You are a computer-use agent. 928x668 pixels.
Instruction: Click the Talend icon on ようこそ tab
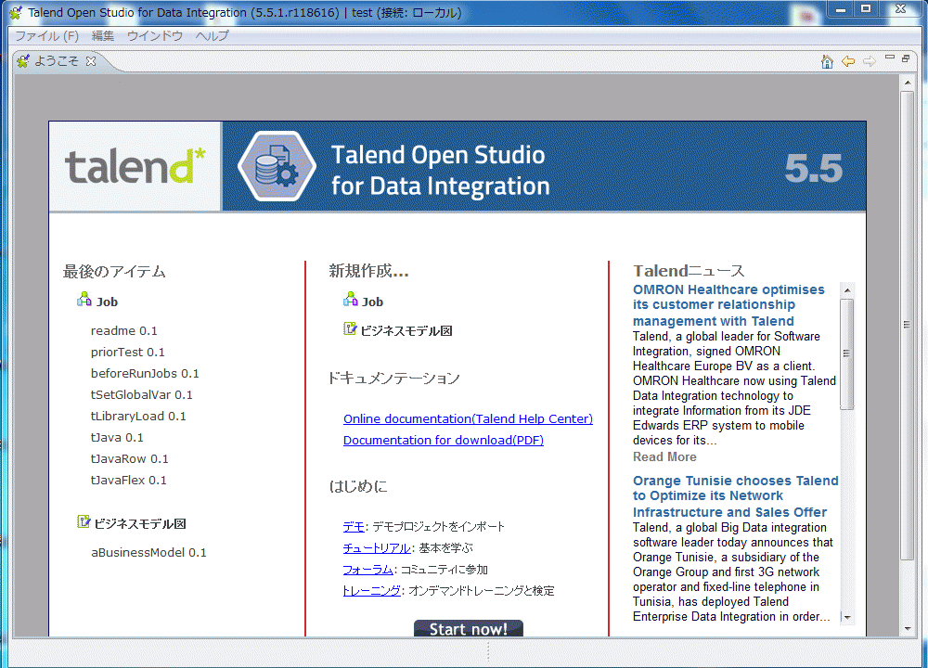pos(23,61)
